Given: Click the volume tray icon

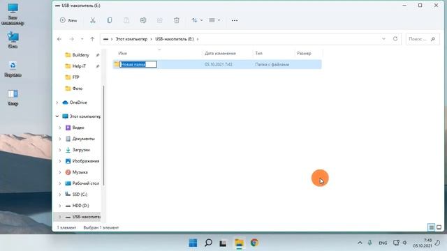Looking at the screenshot, I should [x=405, y=243].
